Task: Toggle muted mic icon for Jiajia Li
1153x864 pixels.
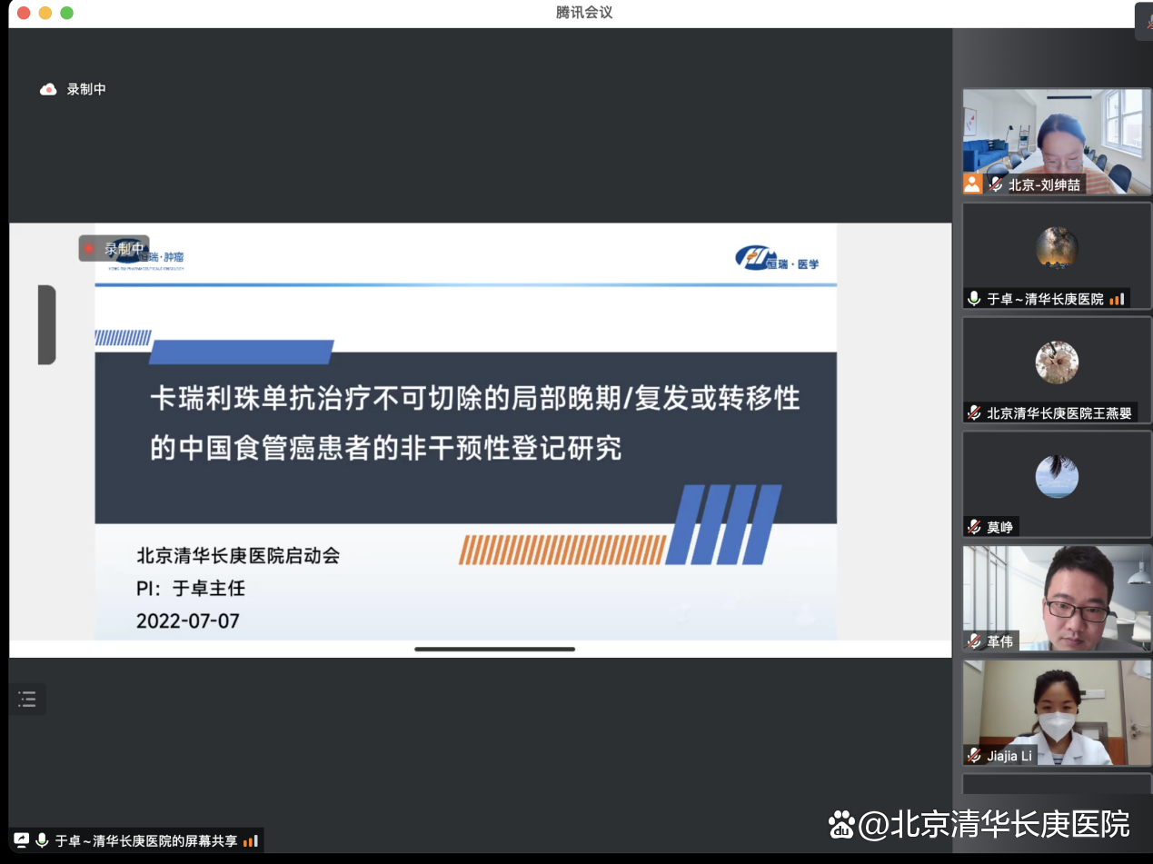Action: 975,755
